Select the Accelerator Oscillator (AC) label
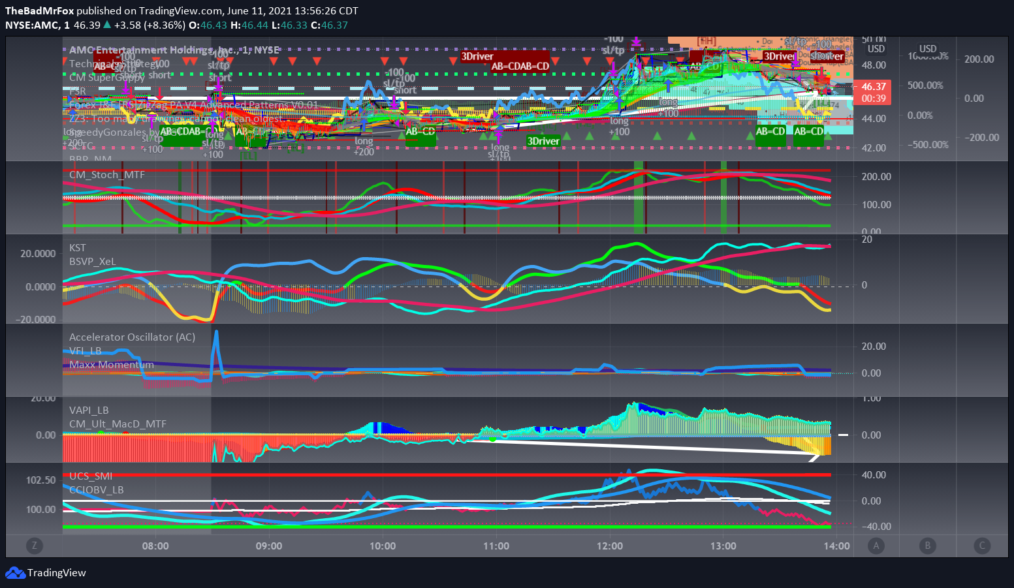This screenshot has height=588, width=1014. pyautogui.click(x=132, y=337)
